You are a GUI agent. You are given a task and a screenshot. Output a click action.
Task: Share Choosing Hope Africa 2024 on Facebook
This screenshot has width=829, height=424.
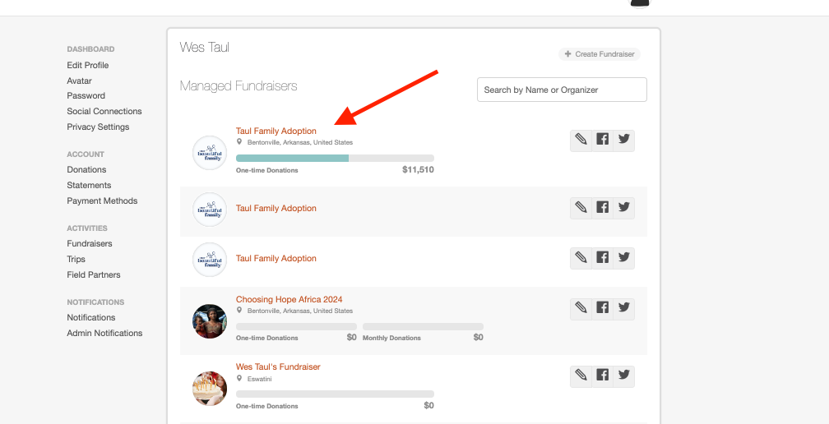[x=603, y=307]
